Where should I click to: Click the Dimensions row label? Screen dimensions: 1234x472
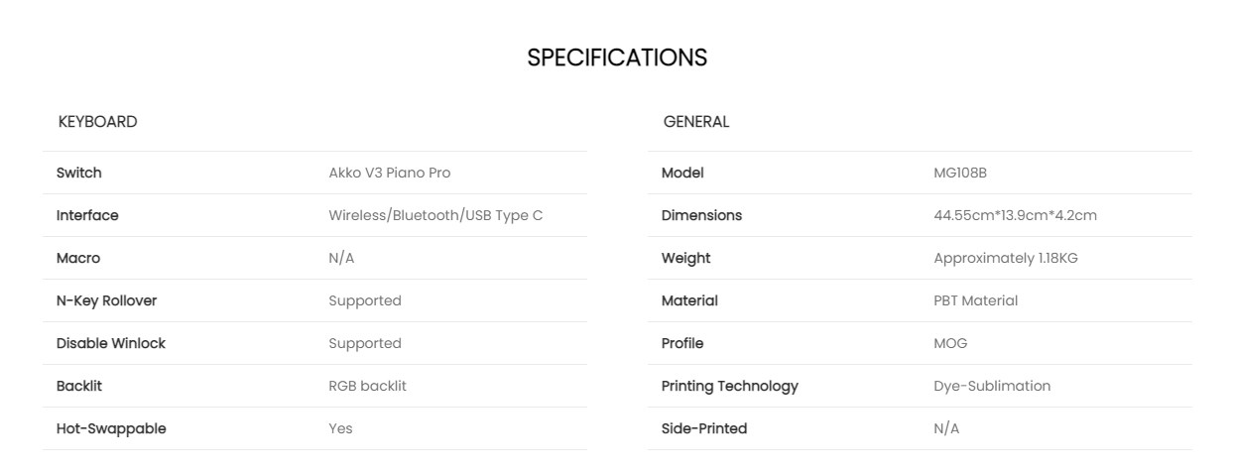click(701, 215)
